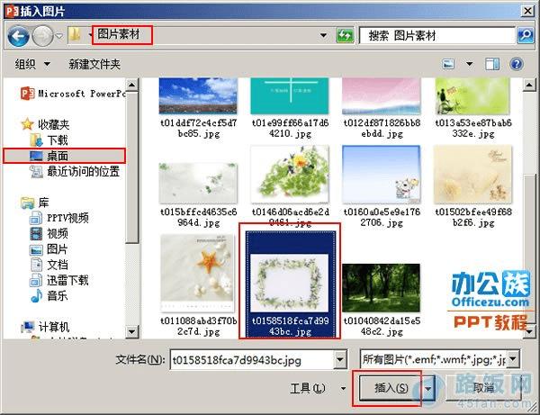Select wreath thumbnail t0158518fca7d9943bc.jpg
The width and height of the screenshot is (540, 415).
point(290,284)
